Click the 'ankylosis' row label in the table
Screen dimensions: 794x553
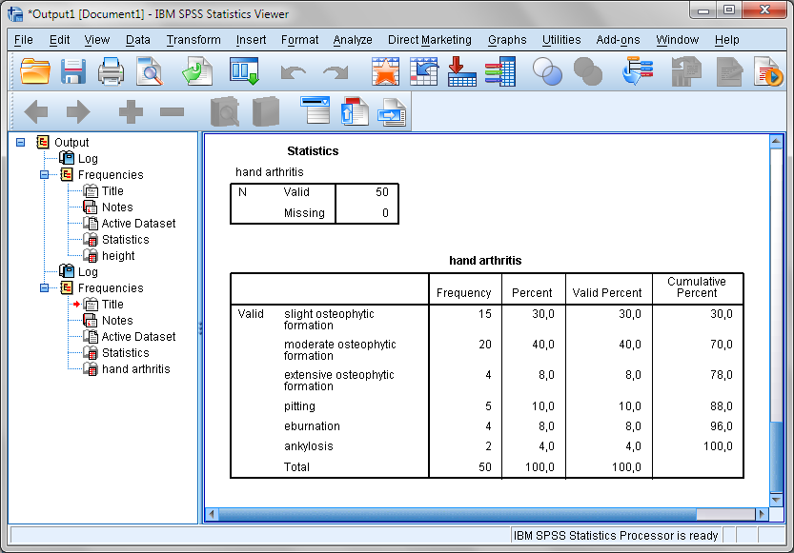309,446
